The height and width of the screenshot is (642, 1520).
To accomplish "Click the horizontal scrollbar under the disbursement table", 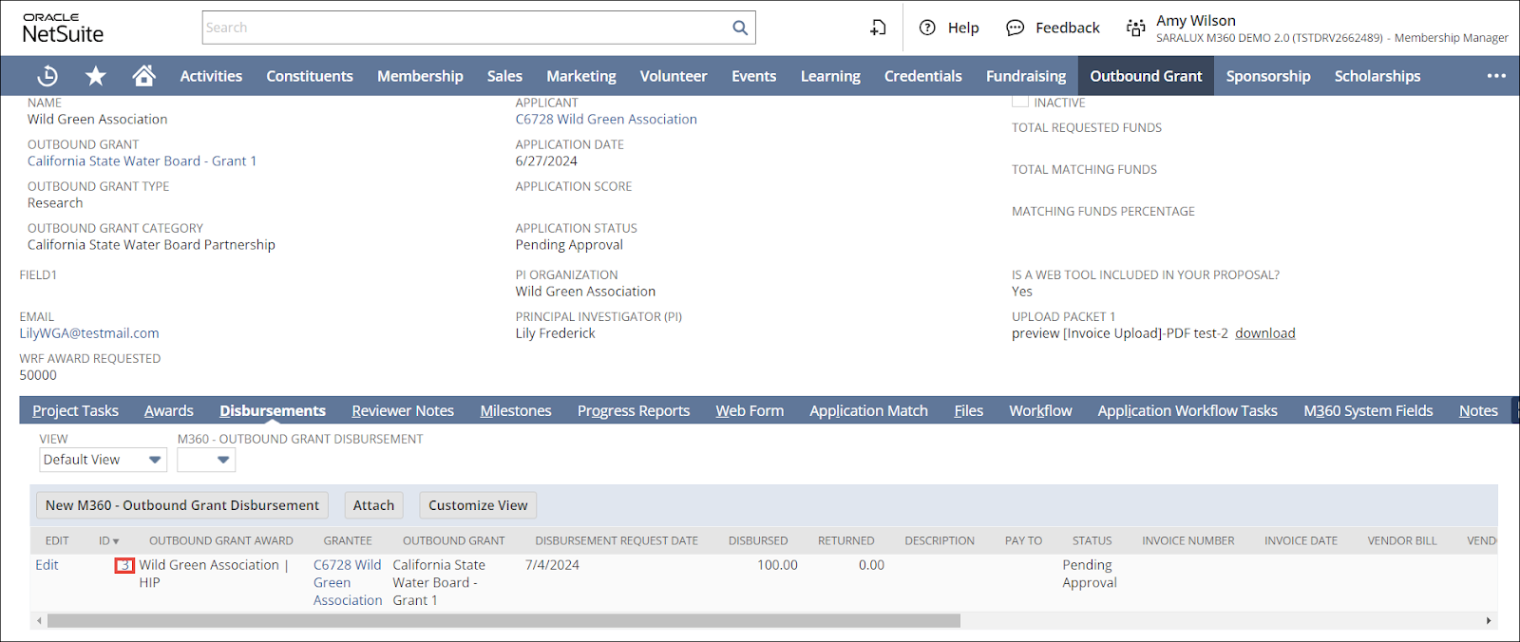I will 503,620.
